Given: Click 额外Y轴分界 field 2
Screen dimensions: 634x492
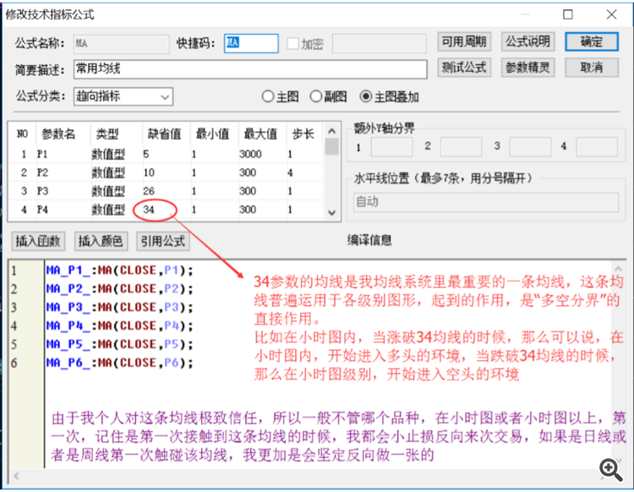Looking at the screenshot, I should [461, 147].
